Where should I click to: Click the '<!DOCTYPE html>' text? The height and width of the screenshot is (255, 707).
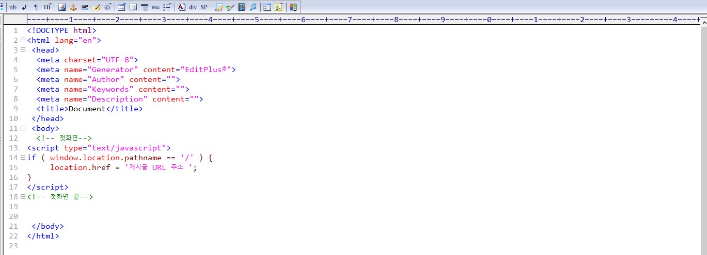(x=61, y=30)
